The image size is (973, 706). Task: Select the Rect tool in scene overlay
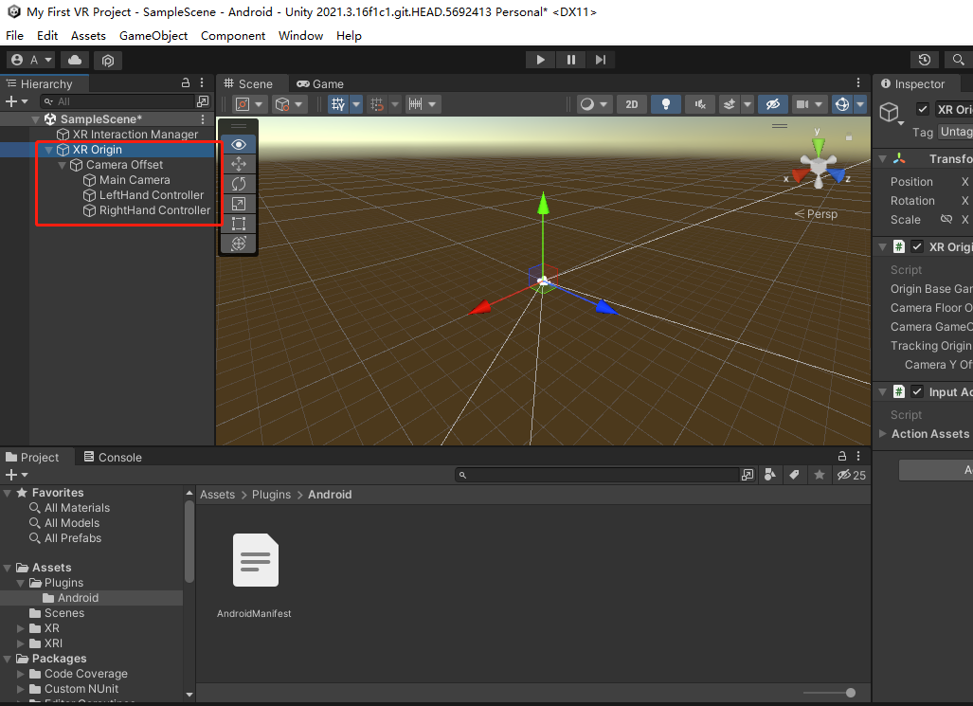click(x=239, y=224)
